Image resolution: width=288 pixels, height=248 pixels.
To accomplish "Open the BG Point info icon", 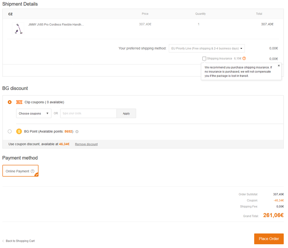I will click(x=77, y=131).
